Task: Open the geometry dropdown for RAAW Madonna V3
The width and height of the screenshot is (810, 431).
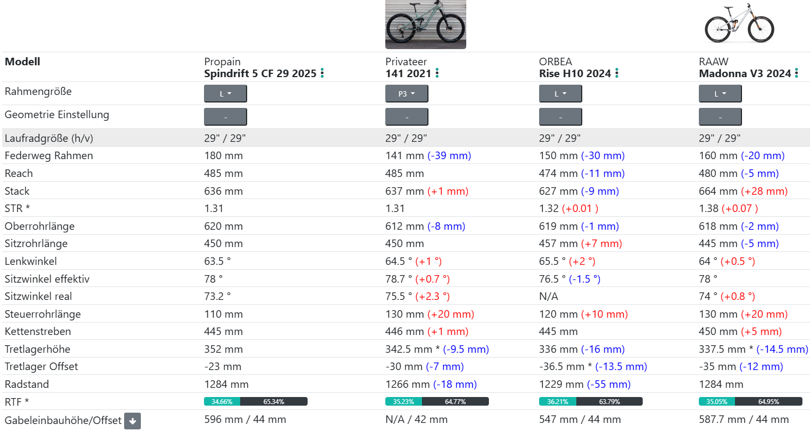Action: pos(720,117)
